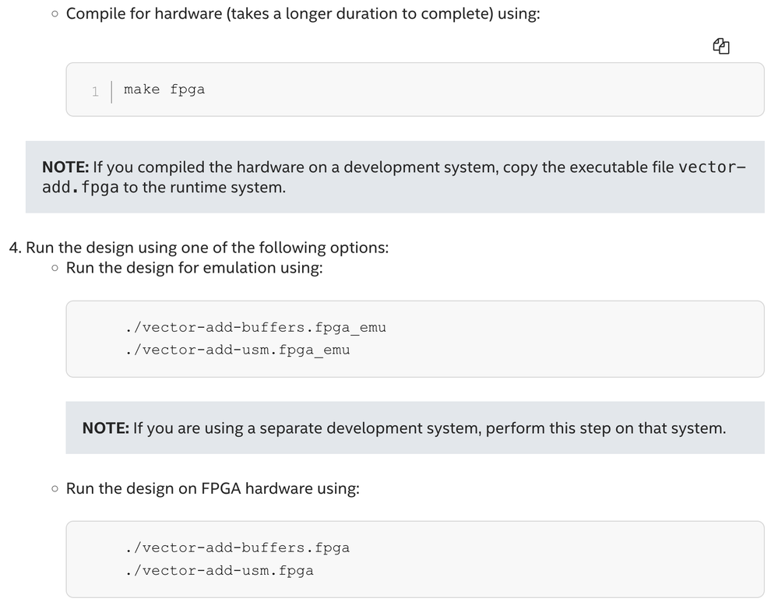Click the './vector-add-usm.fpga_emu' command line
The image size is (778, 609).
point(237,350)
